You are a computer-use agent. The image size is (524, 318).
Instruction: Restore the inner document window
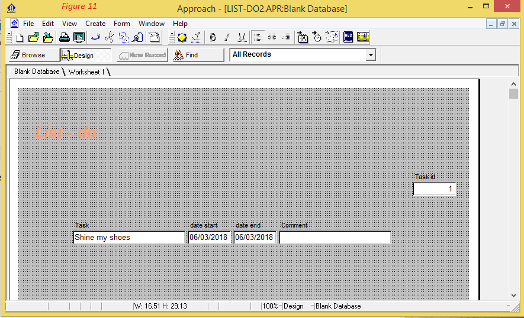[x=502, y=24]
